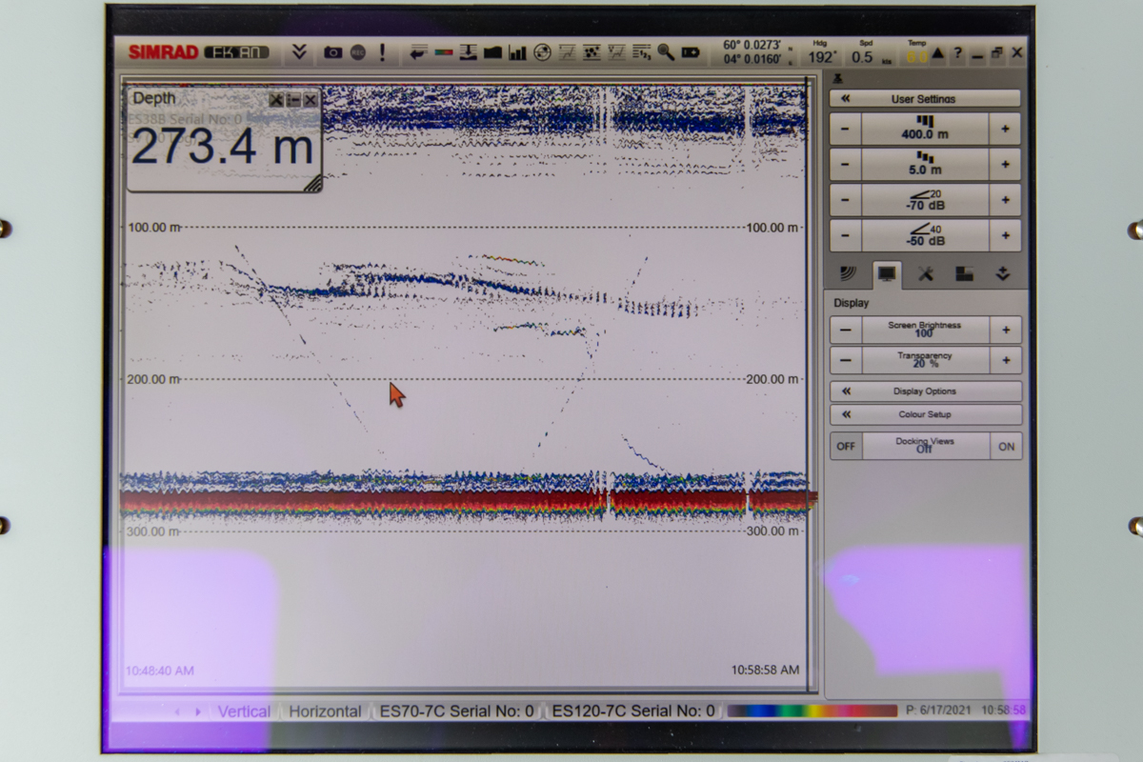The width and height of the screenshot is (1143, 762).
Task: Click the SIMRAD logo
Action: [163, 52]
